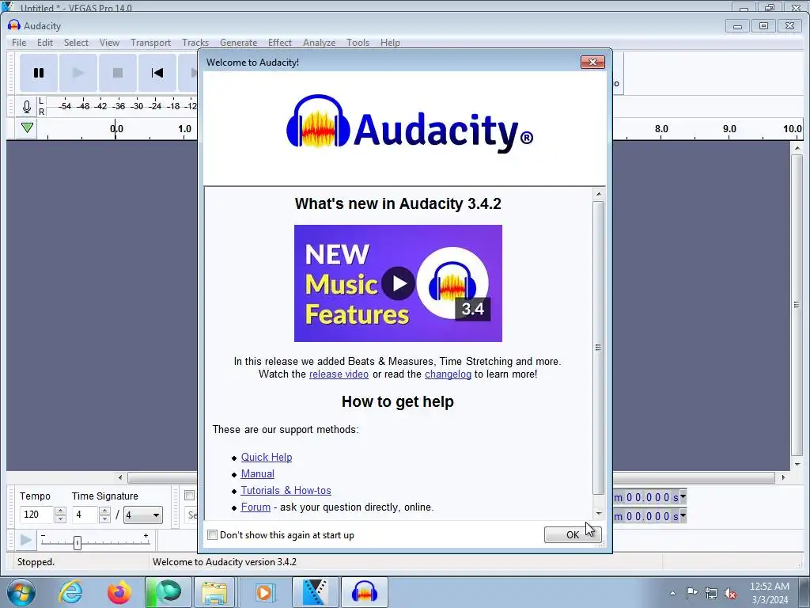Screen dimensions: 810x608
Task: Click the 'Stopped.' status bar text
Action: click(36, 562)
